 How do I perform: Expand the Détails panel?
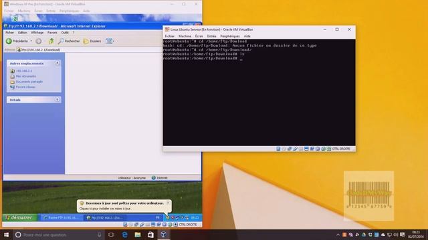58,99
